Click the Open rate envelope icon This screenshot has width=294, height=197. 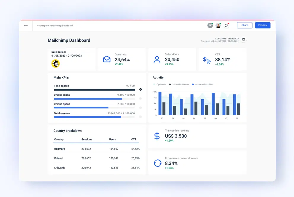(x=107, y=59)
